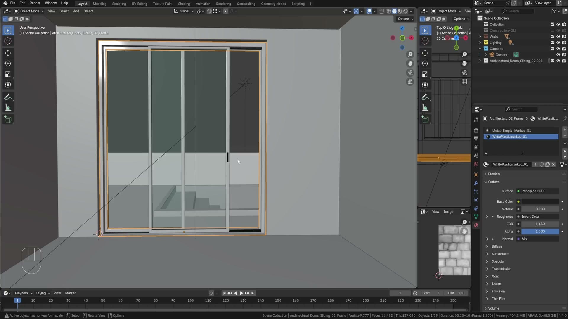Click the End frame field
Image resolution: width=568 pixels, height=319 pixels.
[x=456, y=293]
